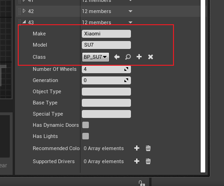Add element to Recommended Colors array

tap(137, 148)
